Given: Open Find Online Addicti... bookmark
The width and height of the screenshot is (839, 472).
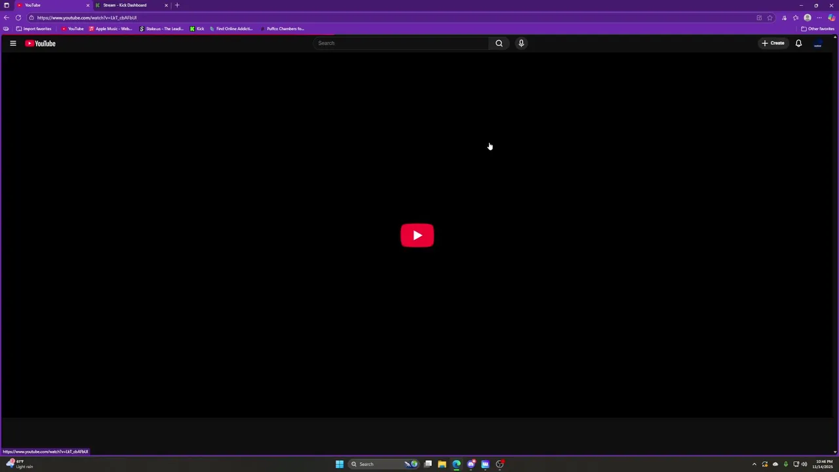Looking at the screenshot, I should pos(231,29).
